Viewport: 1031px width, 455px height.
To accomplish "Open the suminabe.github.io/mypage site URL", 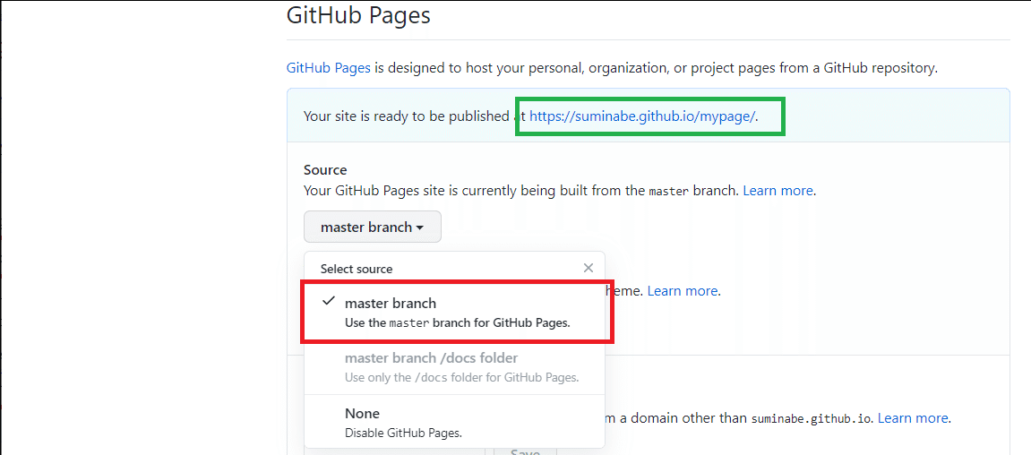I will [642, 116].
